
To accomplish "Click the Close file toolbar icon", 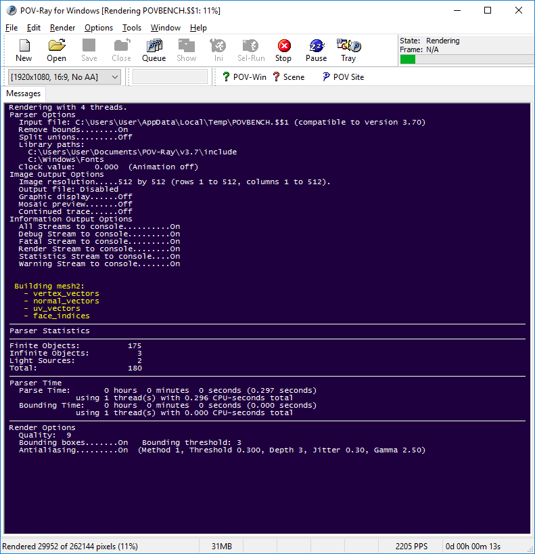I will pos(121,51).
